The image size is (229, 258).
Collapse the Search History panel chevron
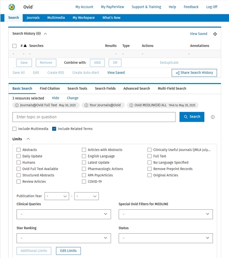pos(45,34)
